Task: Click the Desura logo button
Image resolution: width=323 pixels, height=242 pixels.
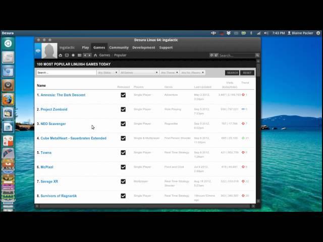Action: click(38, 50)
